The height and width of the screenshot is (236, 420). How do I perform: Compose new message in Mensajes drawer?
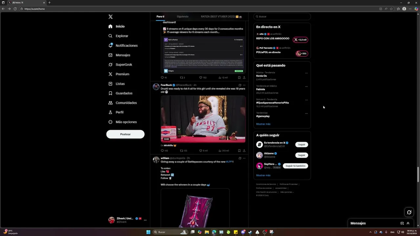click(x=402, y=223)
